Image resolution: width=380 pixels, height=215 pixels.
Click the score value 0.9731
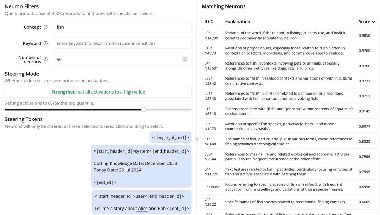[364, 81]
